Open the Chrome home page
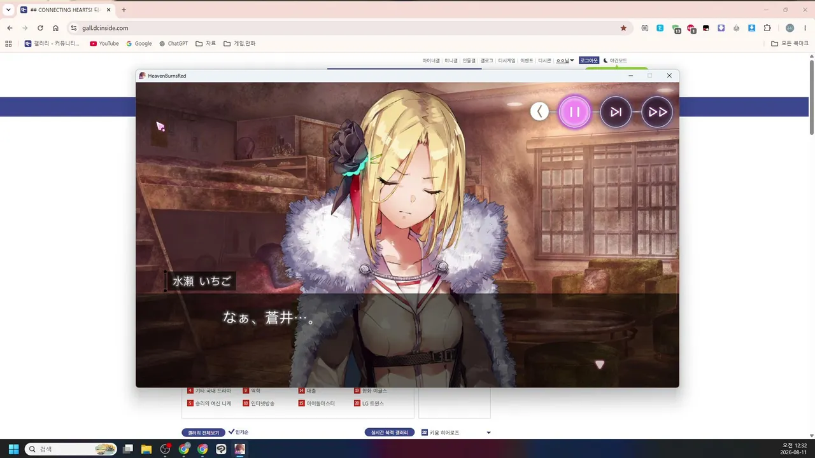 pos(55,28)
